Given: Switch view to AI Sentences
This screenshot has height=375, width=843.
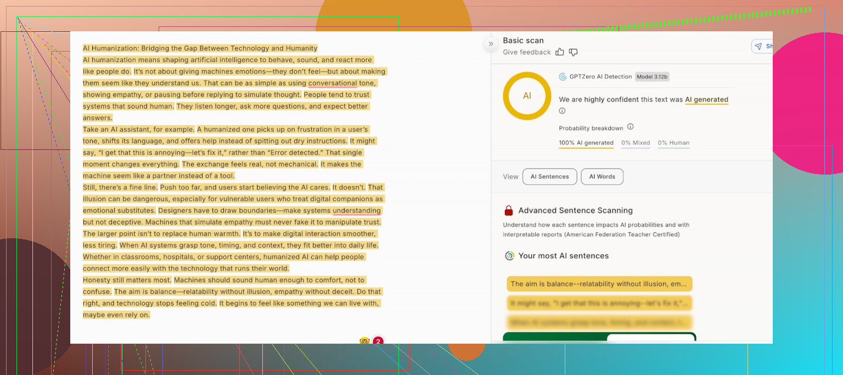Looking at the screenshot, I should point(549,177).
